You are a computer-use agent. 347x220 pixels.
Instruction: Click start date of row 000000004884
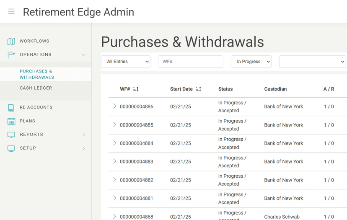tap(181, 143)
